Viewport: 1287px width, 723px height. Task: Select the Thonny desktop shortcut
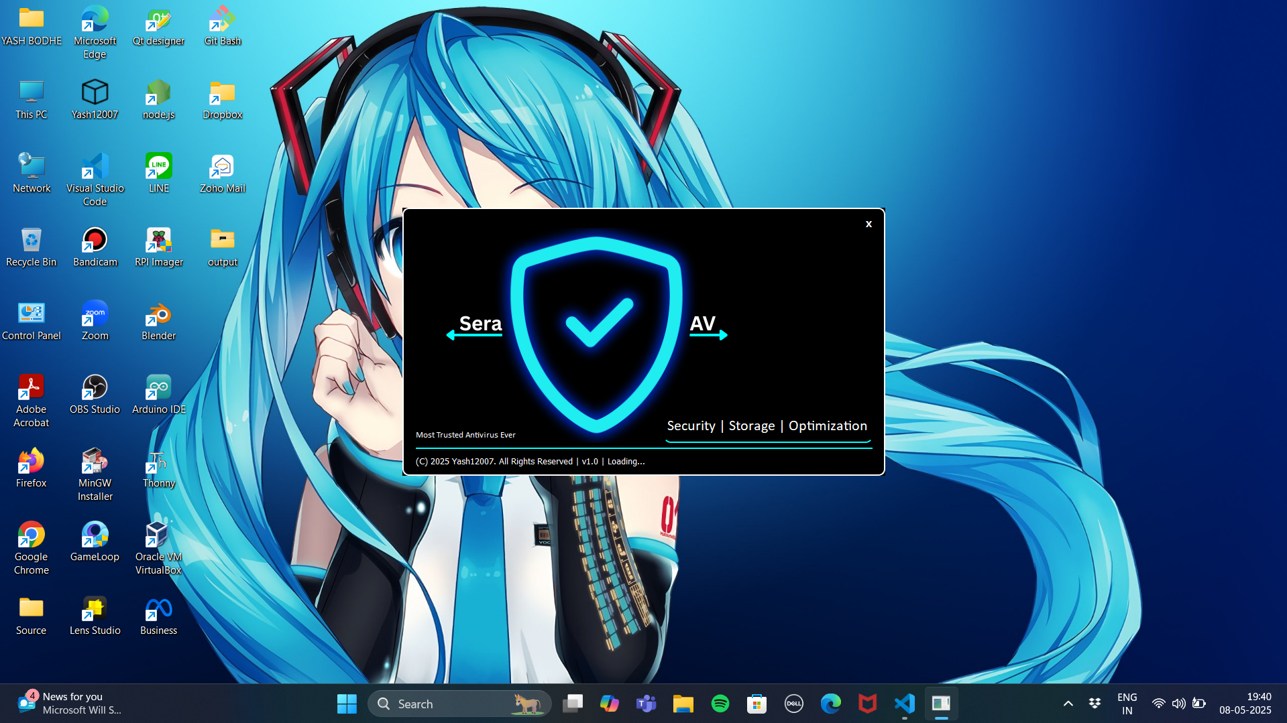158,469
